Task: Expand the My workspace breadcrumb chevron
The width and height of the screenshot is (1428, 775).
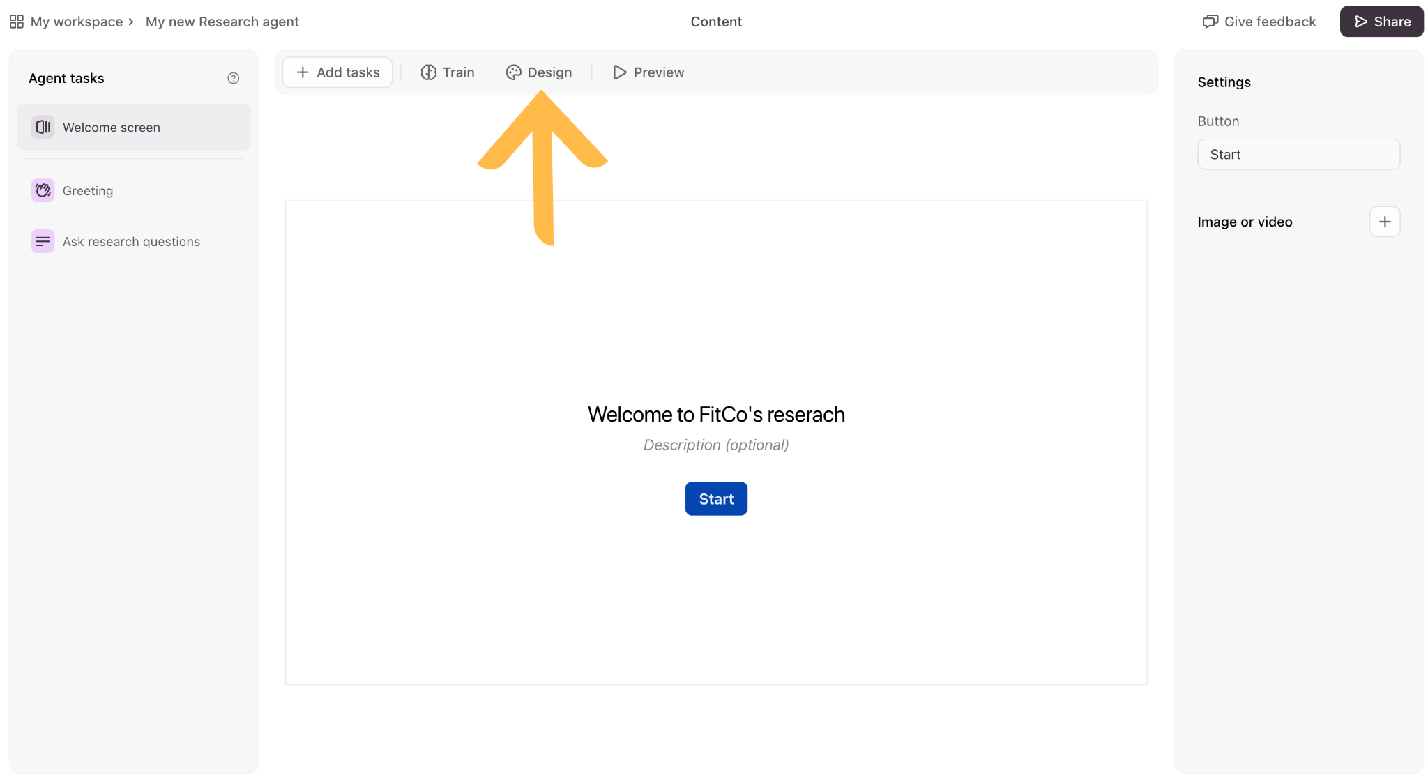Action: point(130,22)
